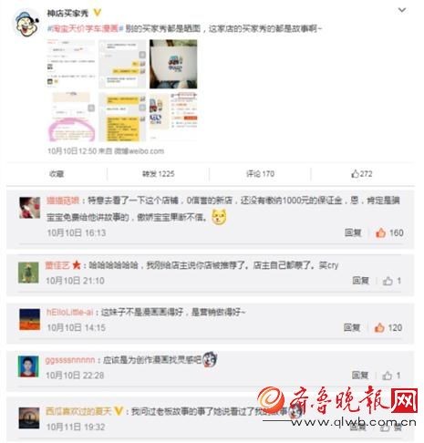Open the weibo.com source link
The width and height of the screenshot is (424, 443).
(140, 151)
